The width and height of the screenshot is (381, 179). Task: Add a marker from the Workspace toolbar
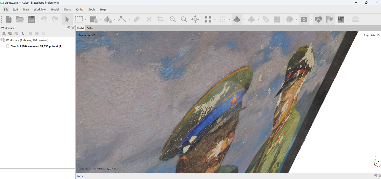pyautogui.click(x=16, y=34)
